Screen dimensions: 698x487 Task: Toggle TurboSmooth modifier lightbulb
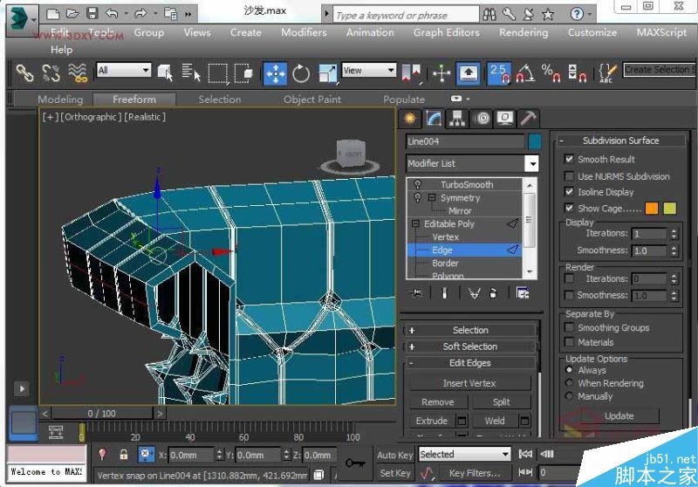pos(418,184)
